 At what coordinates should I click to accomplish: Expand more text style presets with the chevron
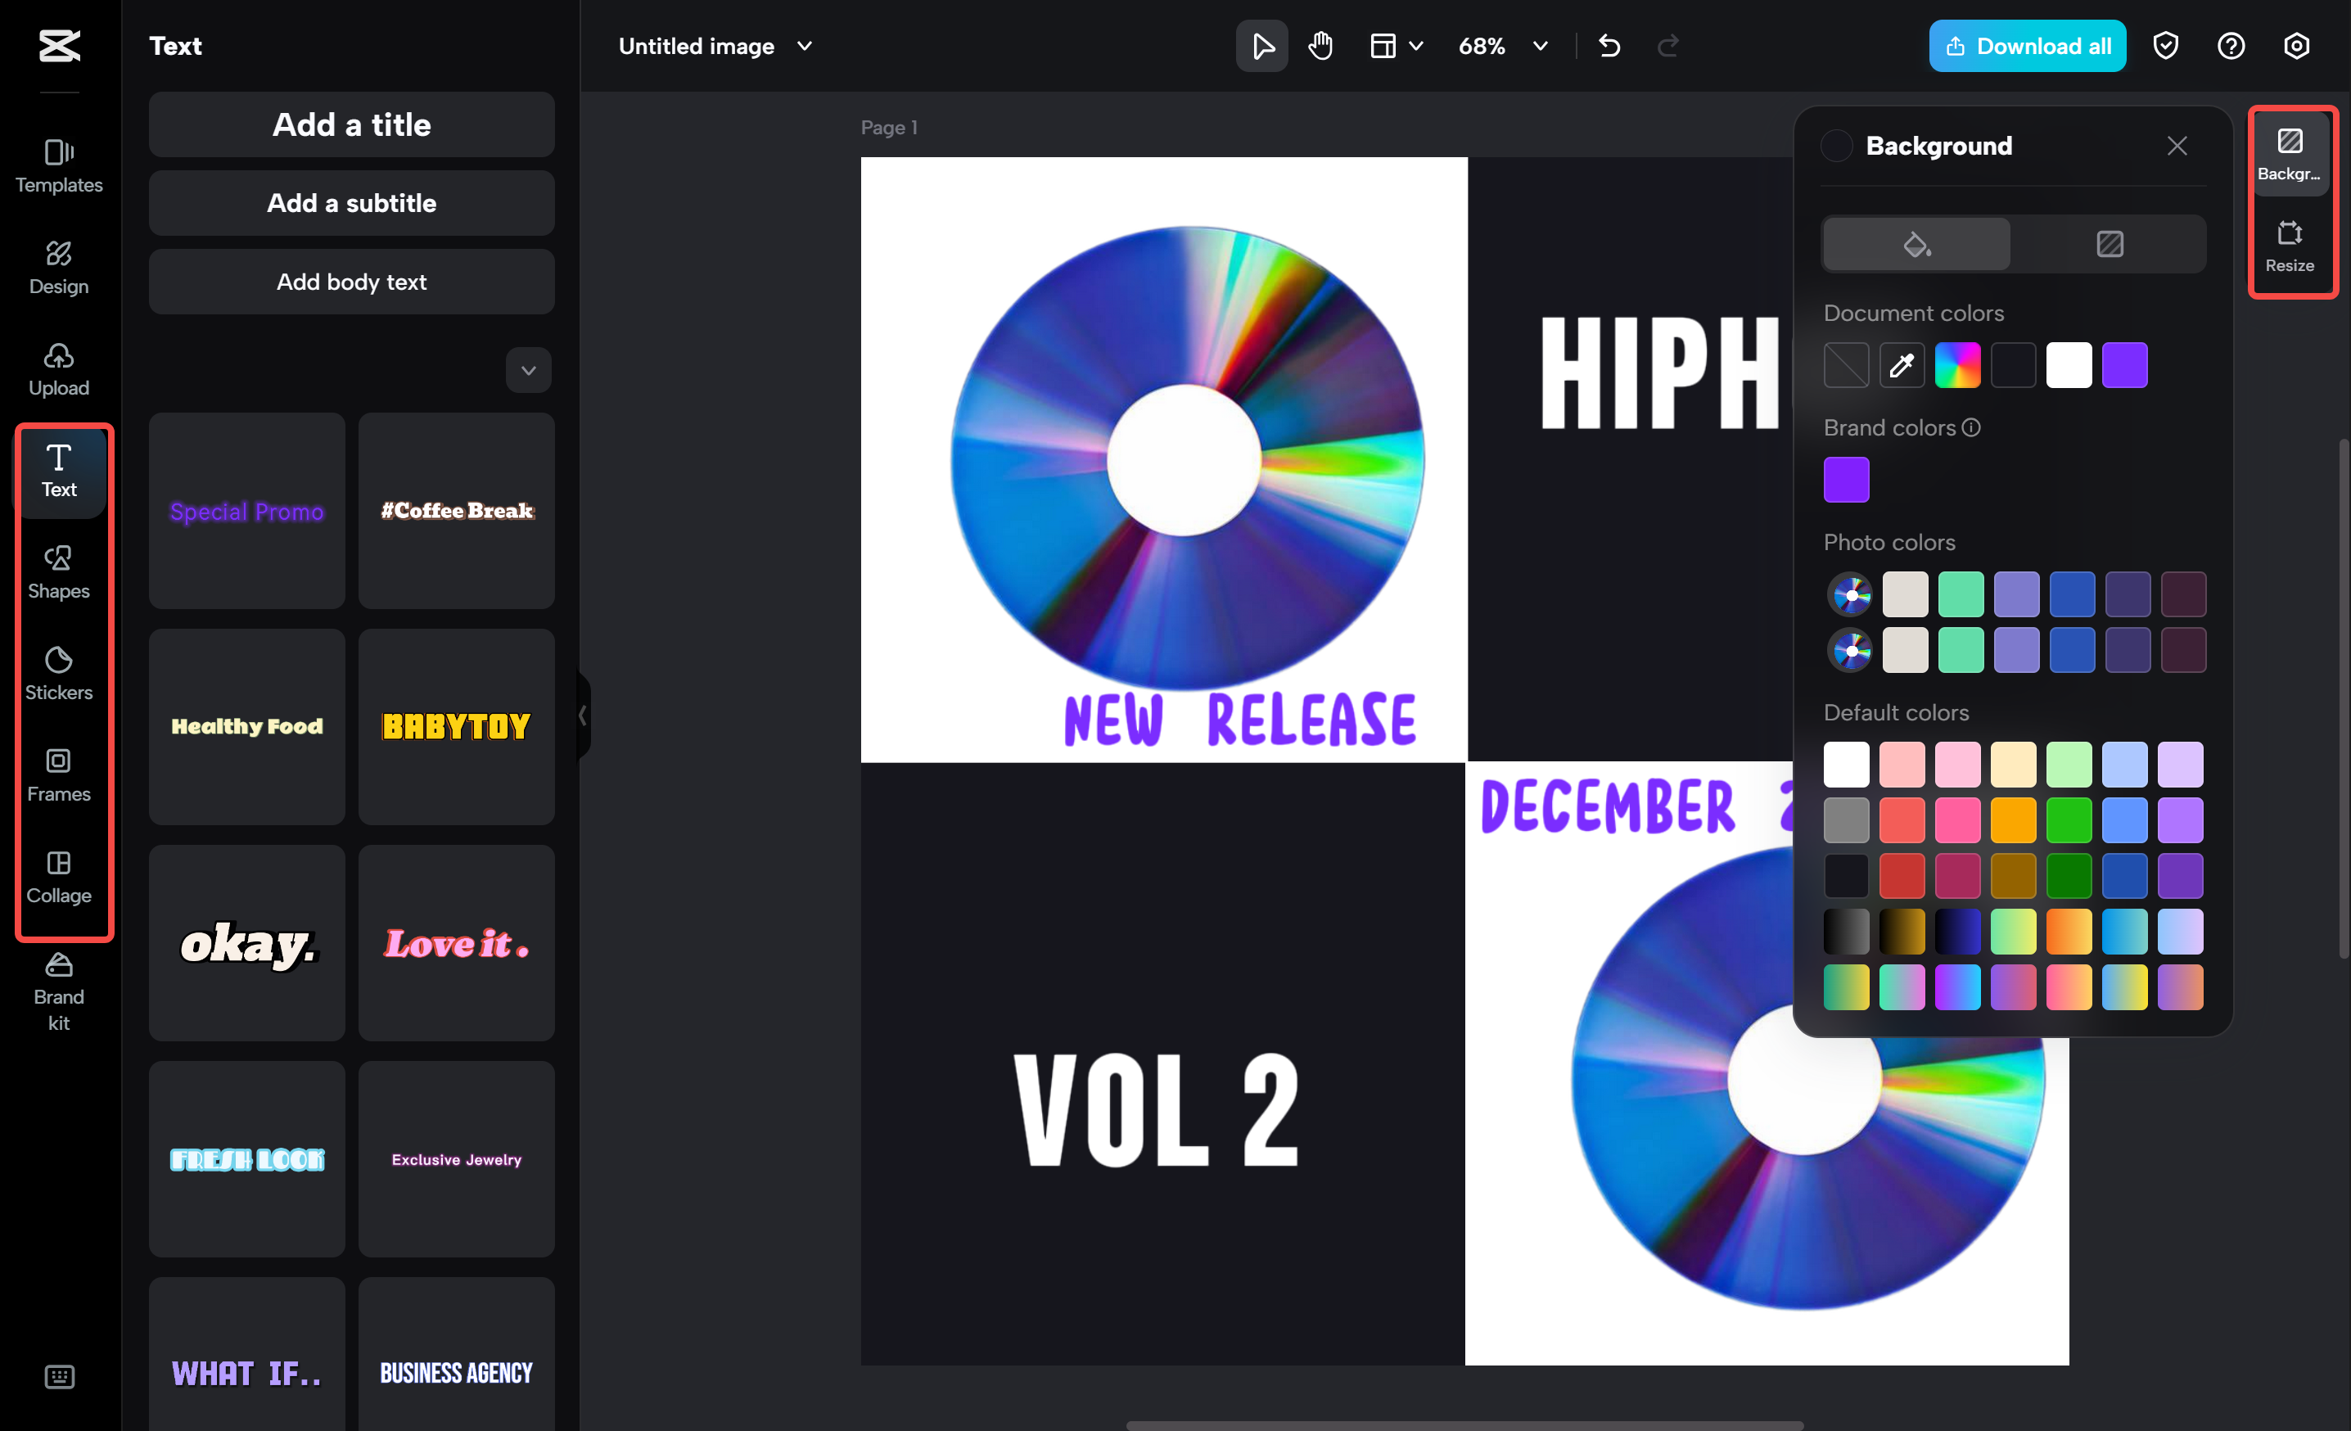[528, 370]
